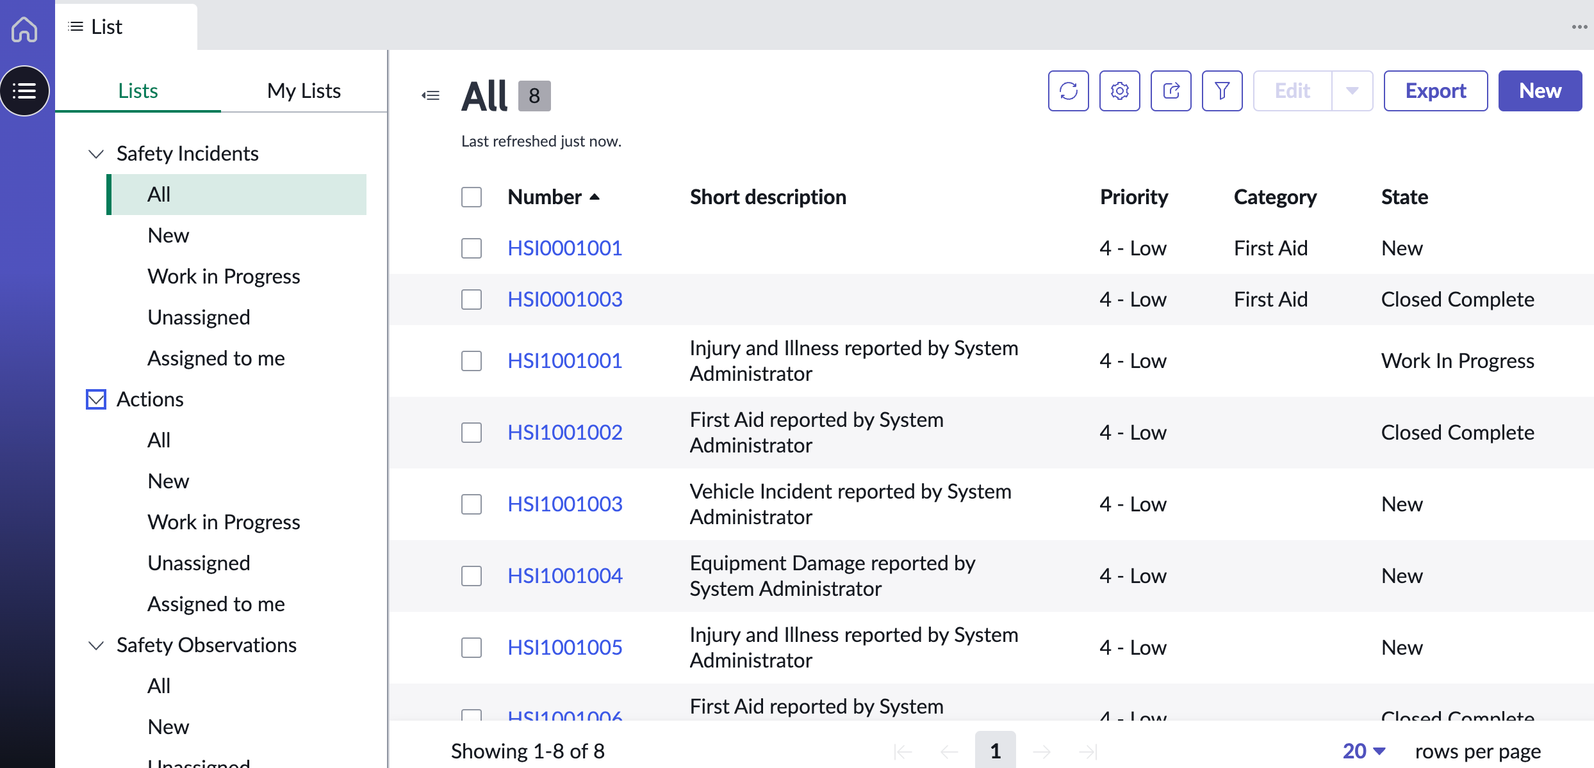Open the Edit dropdown arrow
This screenshot has width=1594, height=768.
coord(1352,91)
